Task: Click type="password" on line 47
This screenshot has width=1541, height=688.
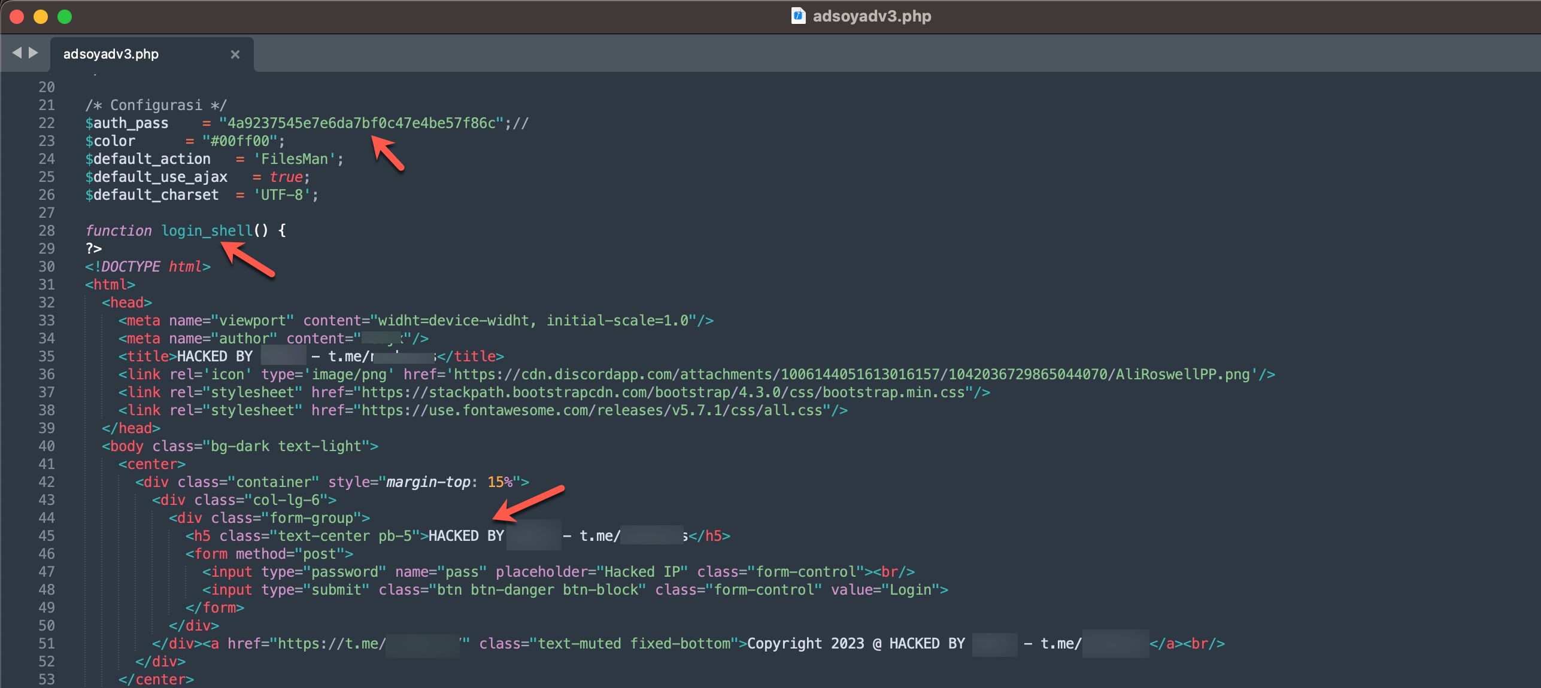Action: tap(324, 572)
